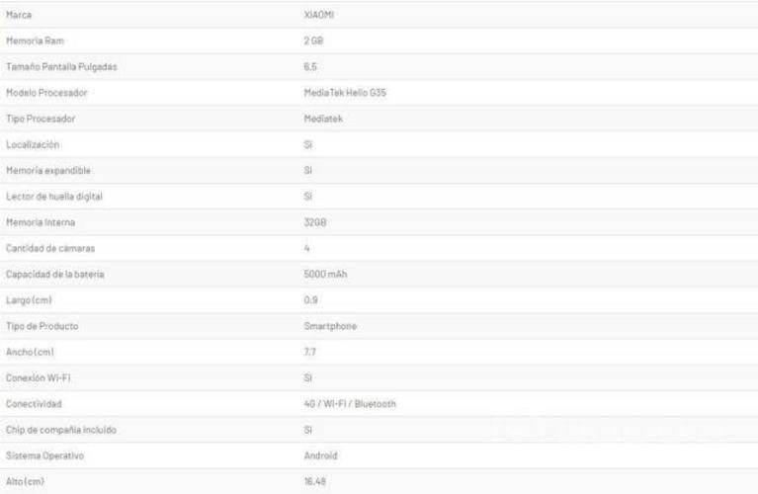This screenshot has width=758, height=494.
Task: Click the Memoria Ram label
Action: 35,42
